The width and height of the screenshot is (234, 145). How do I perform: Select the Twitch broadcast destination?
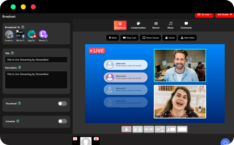point(43,34)
